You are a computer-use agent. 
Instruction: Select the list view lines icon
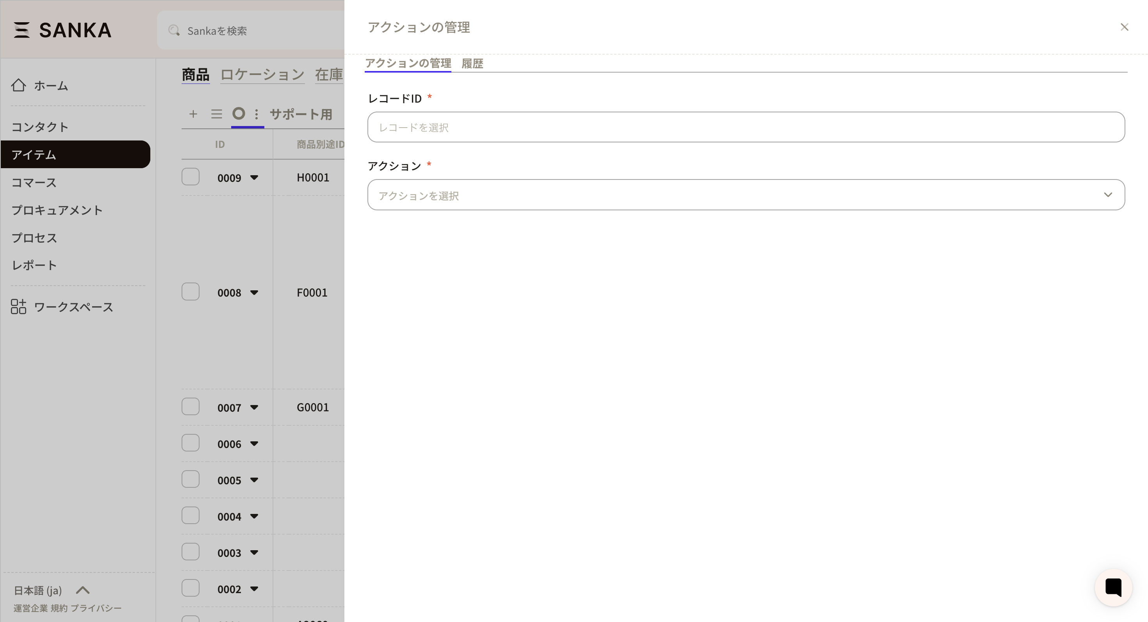coord(217,114)
